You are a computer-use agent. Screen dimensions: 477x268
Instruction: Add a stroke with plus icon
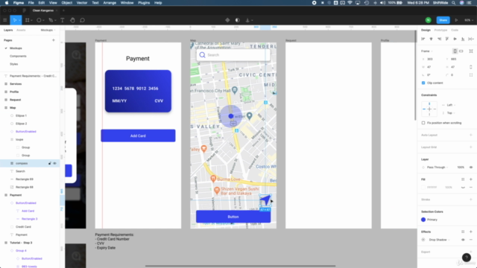coord(470,200)
